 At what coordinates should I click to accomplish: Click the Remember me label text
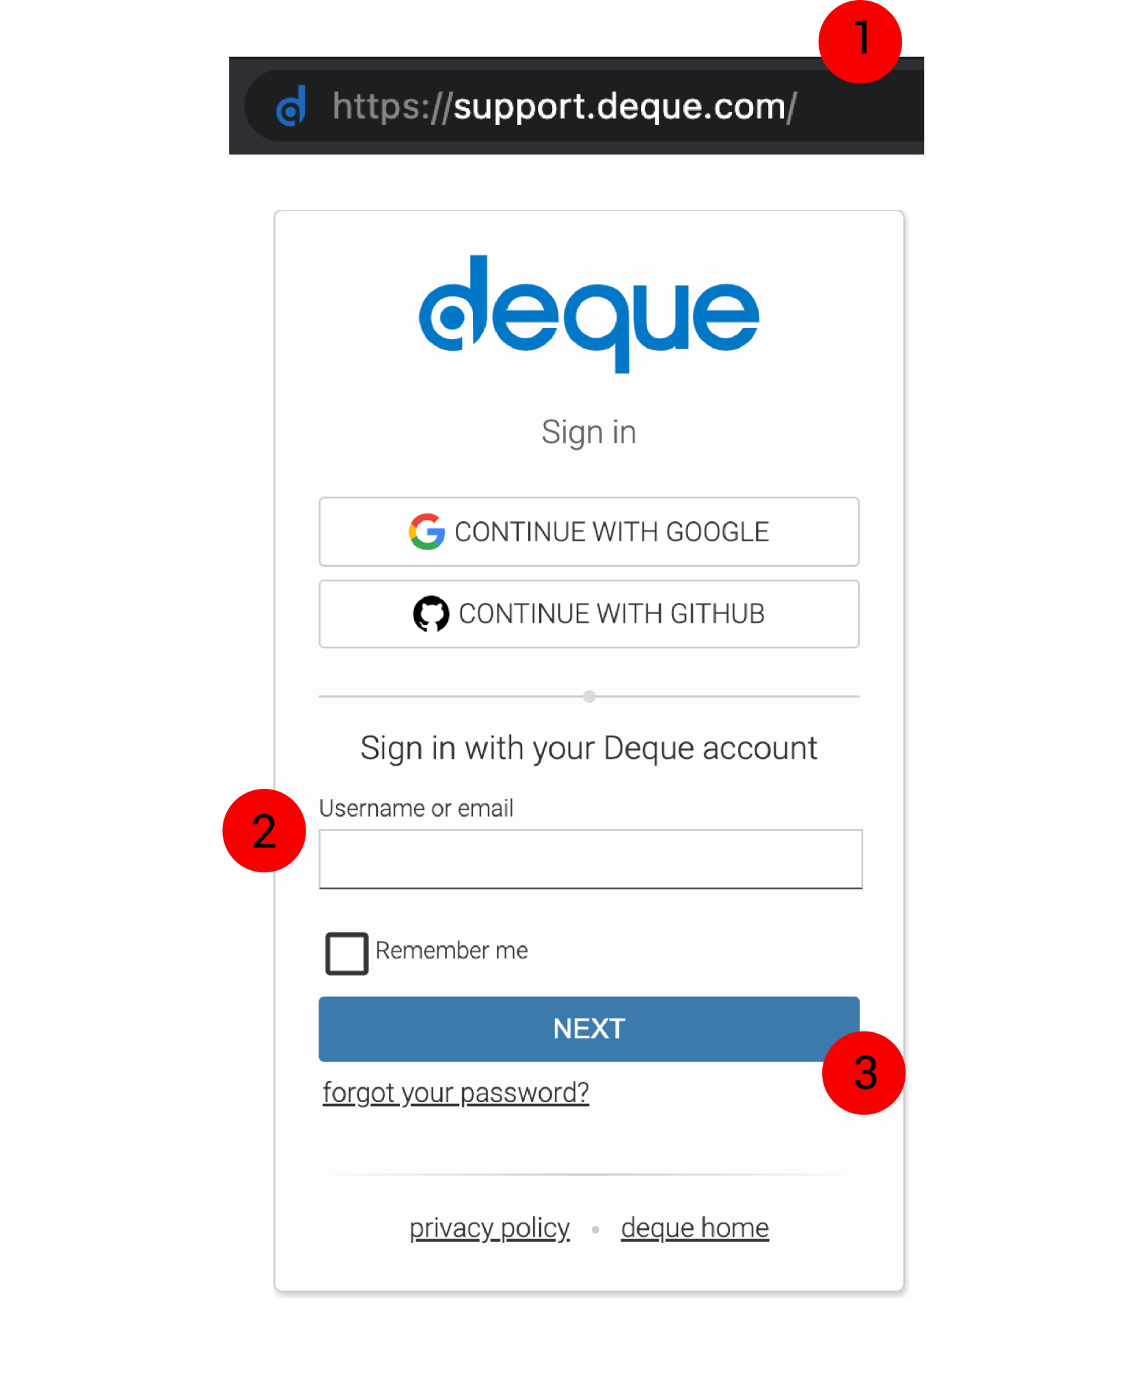pos(452,951)
